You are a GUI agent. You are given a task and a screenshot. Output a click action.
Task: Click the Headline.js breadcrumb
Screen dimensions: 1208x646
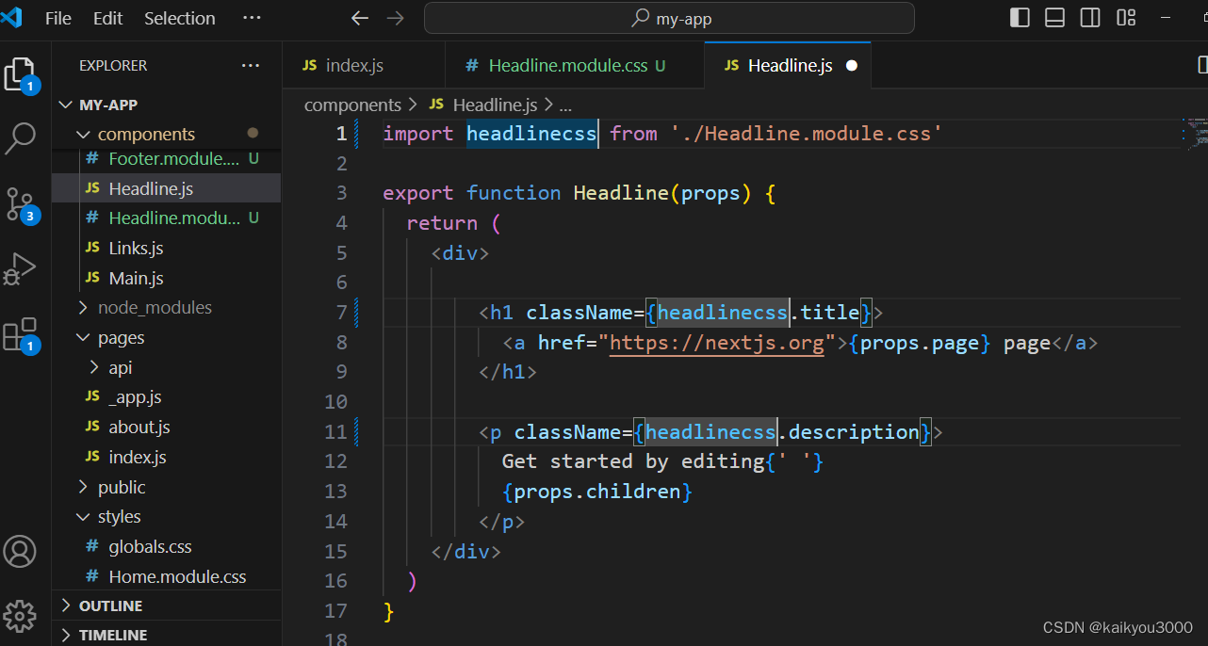[x=495, y=105]
